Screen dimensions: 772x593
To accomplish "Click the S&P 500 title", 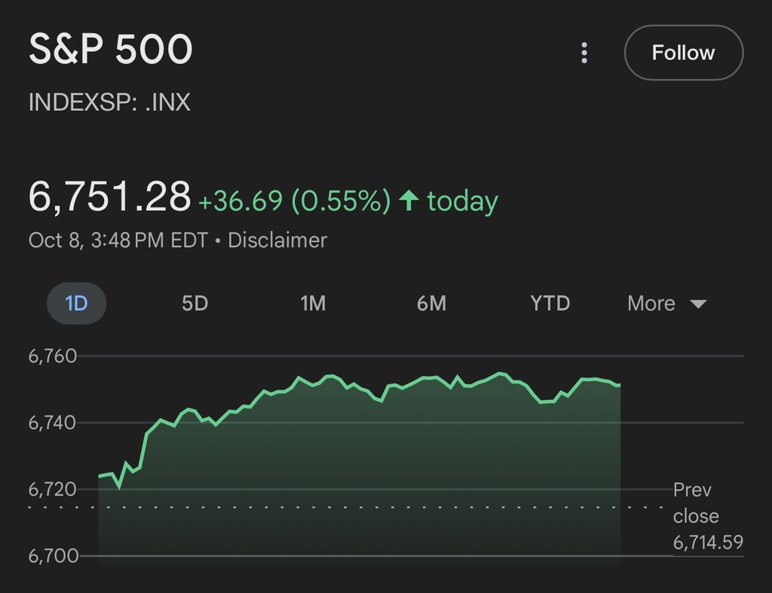I will click(x=111, y=50).
